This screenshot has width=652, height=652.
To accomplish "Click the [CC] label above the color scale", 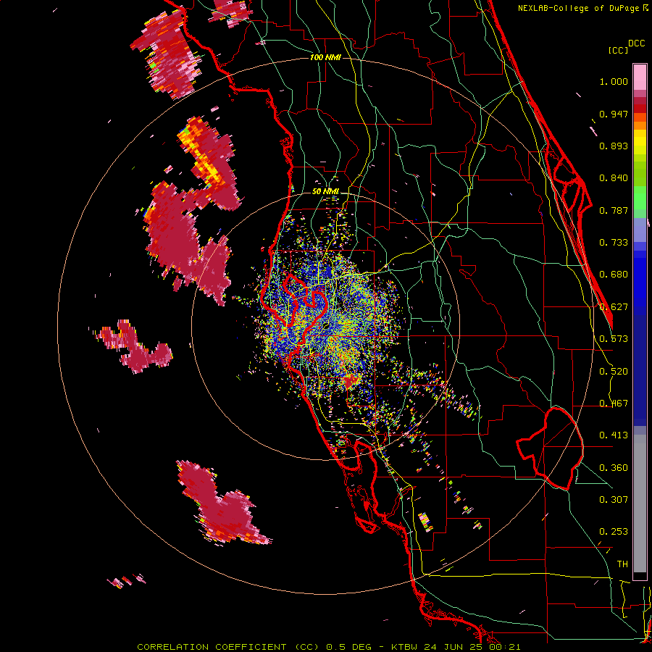I will click(618, 50).
